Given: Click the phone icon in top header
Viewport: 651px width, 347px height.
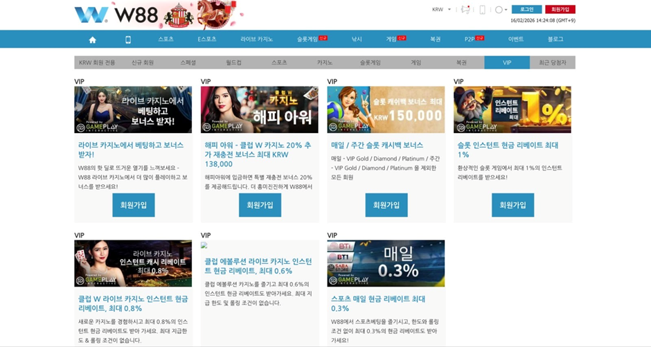Looking at the screenshot, I should pos(482,10).
